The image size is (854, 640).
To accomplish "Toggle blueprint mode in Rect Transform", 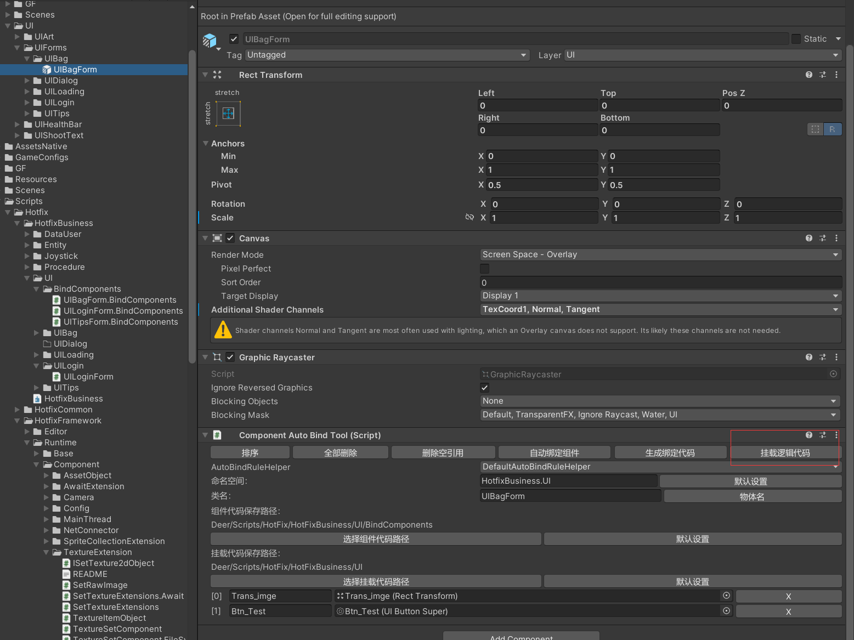I will tap(816, 129).
